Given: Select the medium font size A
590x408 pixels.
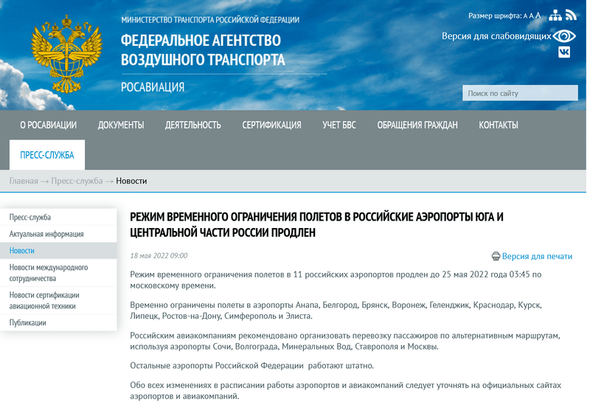Looking at the screenshot, I should pos(531,15).
